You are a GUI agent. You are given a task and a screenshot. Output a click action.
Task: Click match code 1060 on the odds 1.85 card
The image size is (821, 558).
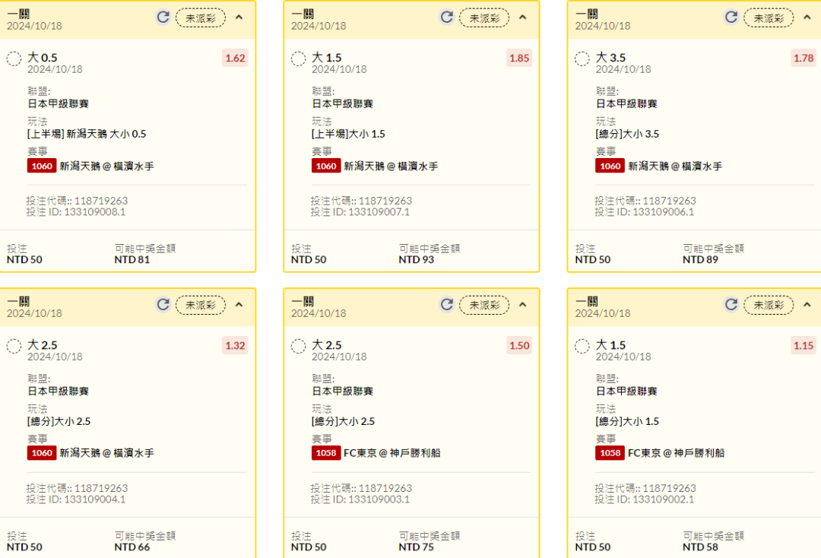pyautogui.click(x=326, y=166)
